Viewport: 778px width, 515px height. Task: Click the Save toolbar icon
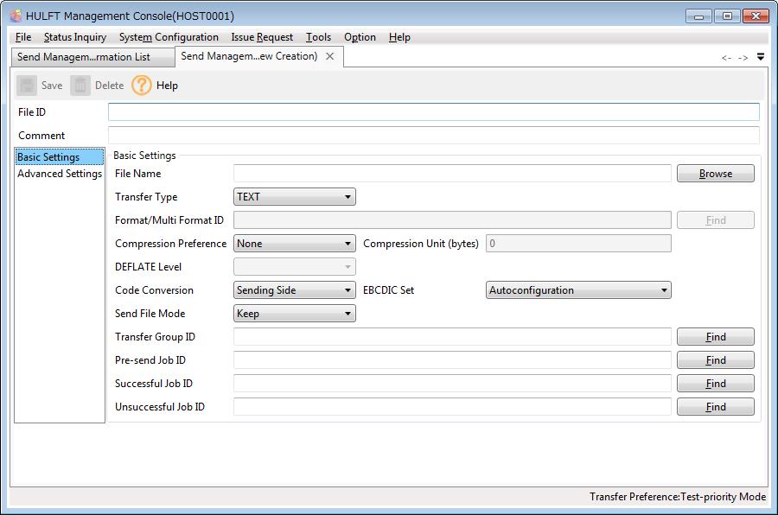coord(27,86)
